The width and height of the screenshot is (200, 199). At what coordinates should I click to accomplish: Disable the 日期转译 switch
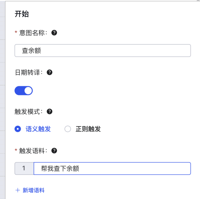coord(23,91)
